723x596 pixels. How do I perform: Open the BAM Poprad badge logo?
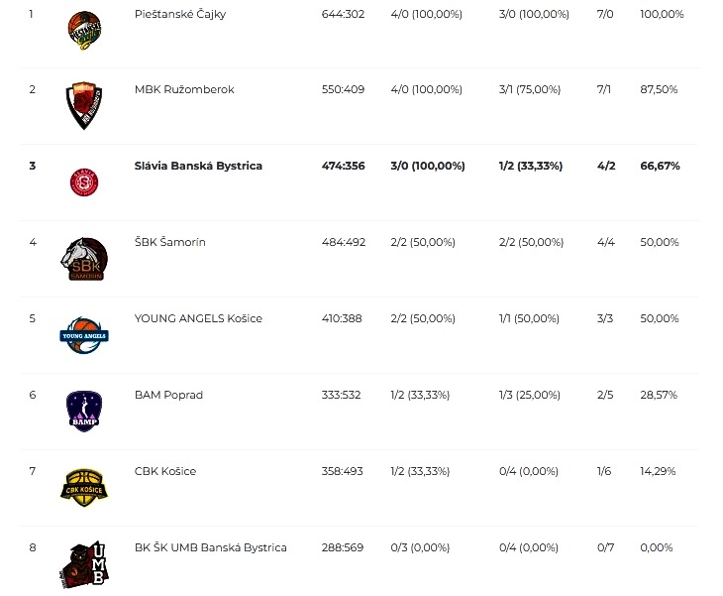(x=84, y=412)
